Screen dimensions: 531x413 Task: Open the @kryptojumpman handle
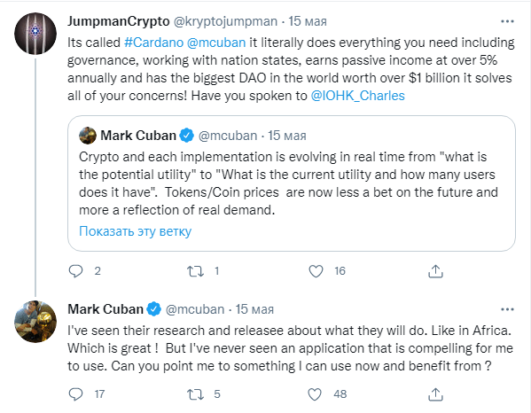(x=225, y=21)
